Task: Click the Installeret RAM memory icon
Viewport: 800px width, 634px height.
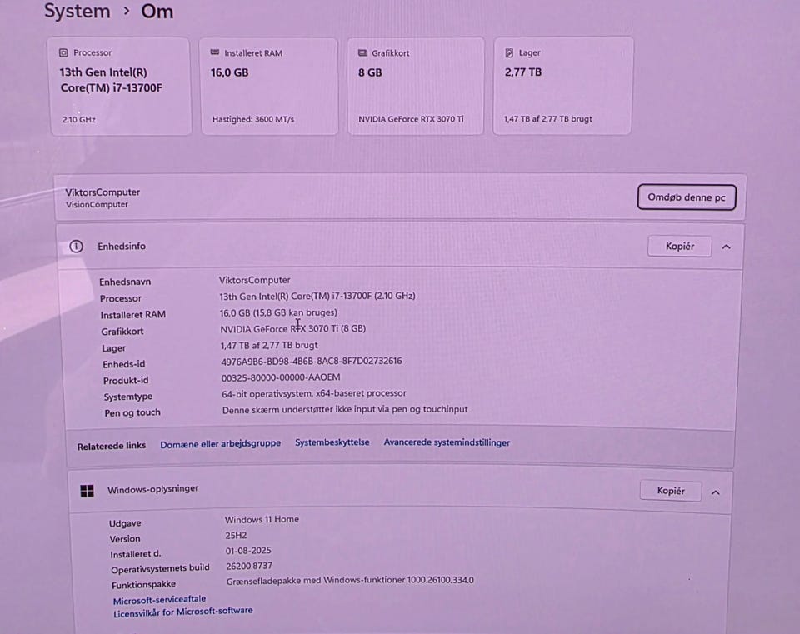Action: pyautogui.click(x=215, y=52)
